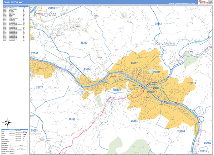The height and width of the screenshot is (155, 214).
Task: Click the PUTNAM county label
Action: pyautogui.click(x=48, y=15)
